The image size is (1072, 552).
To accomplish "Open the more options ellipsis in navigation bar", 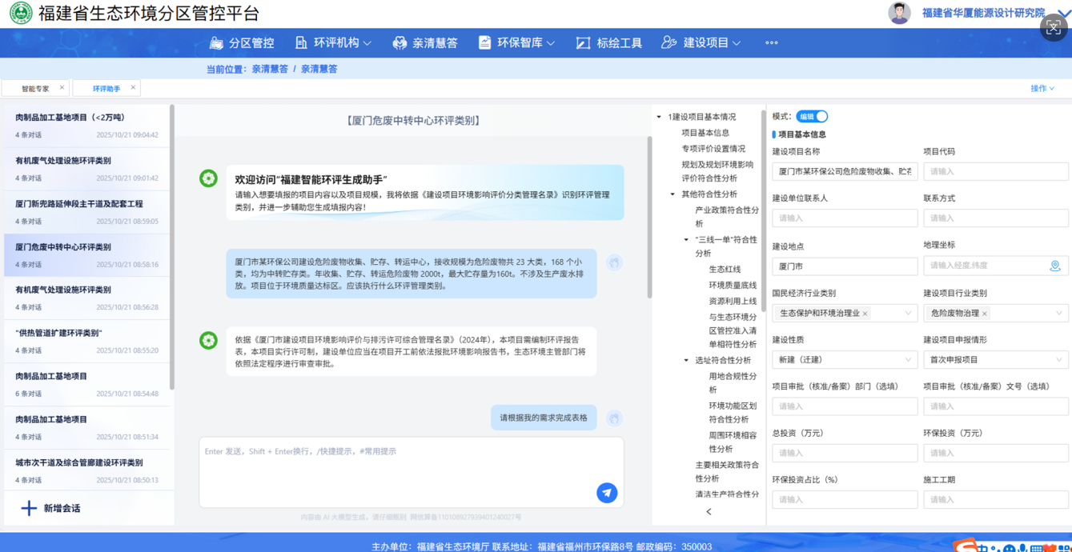I will click(771, 43).
